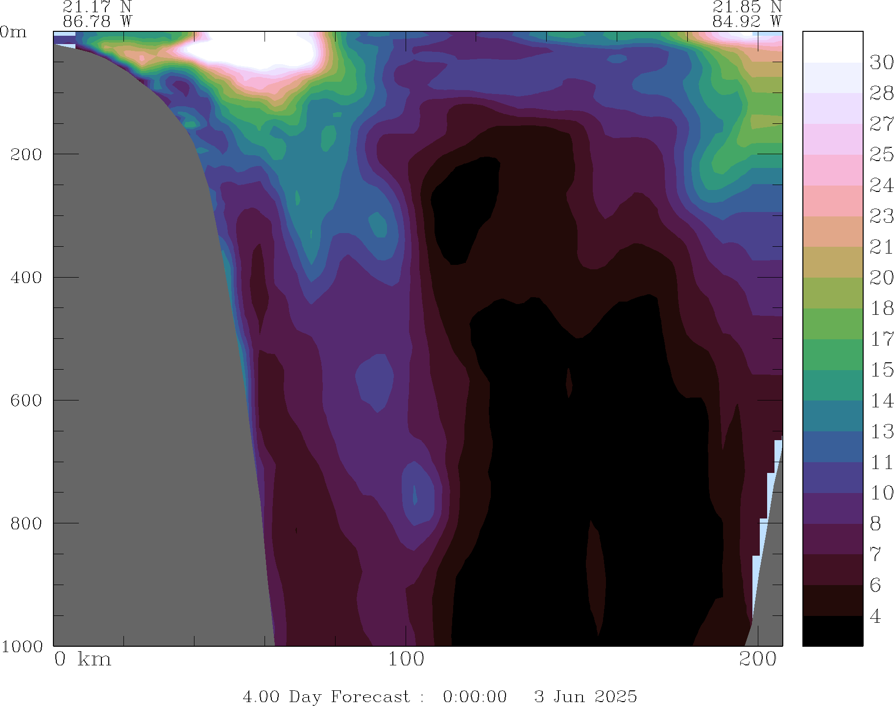Pick the bright green swatch between 15 and 17
The image size is (894, 706).
click(x=832, y=354)
